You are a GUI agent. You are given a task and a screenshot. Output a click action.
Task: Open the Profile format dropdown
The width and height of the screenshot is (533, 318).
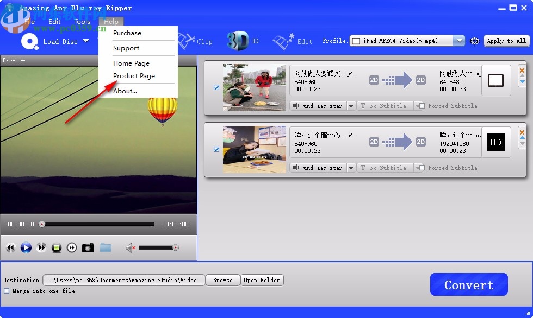[458, 40]
